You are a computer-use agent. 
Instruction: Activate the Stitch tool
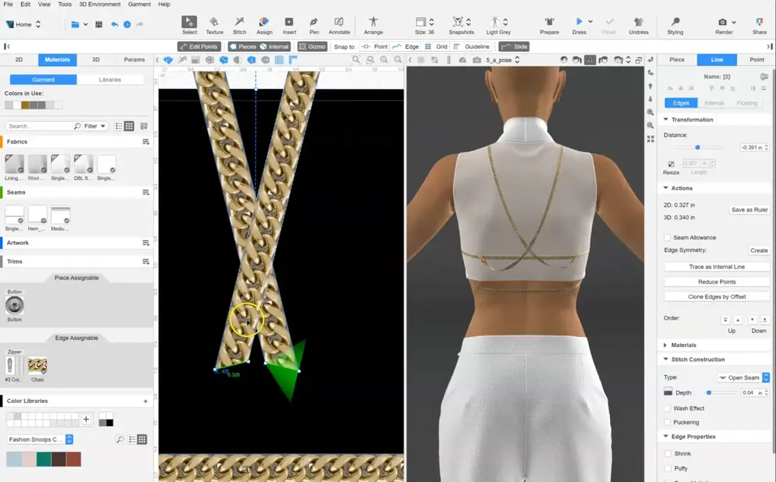239,23
